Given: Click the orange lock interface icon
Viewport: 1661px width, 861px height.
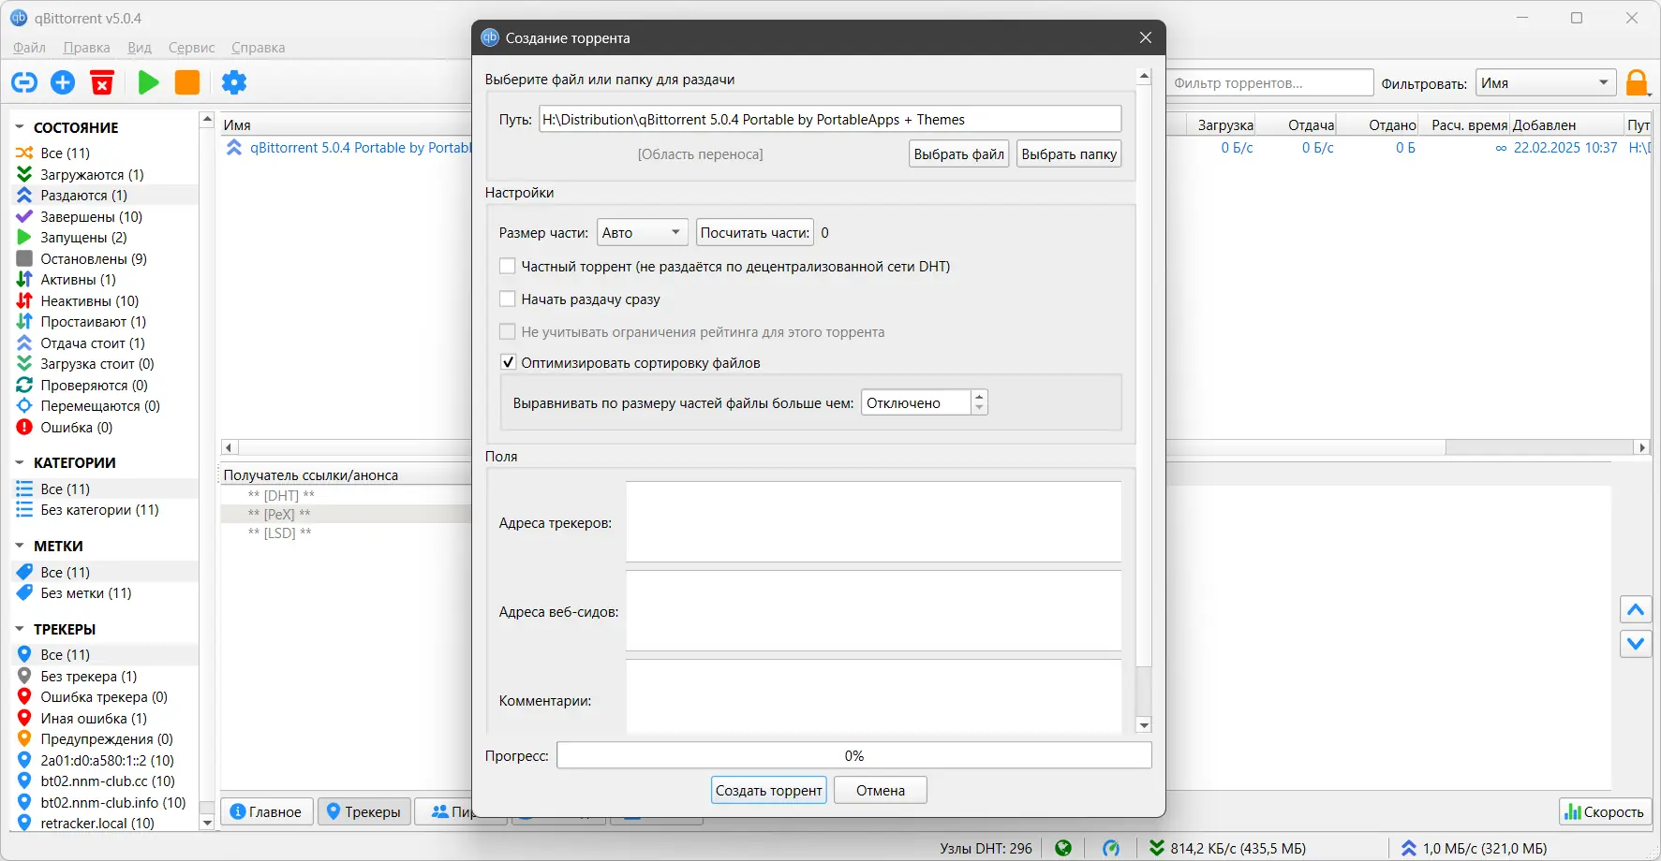Looking at the screenshot, I should (1637, 83).
